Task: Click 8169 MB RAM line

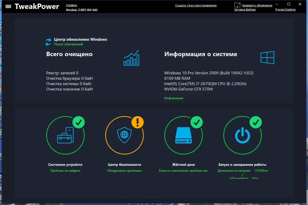Action: [177, 78]
